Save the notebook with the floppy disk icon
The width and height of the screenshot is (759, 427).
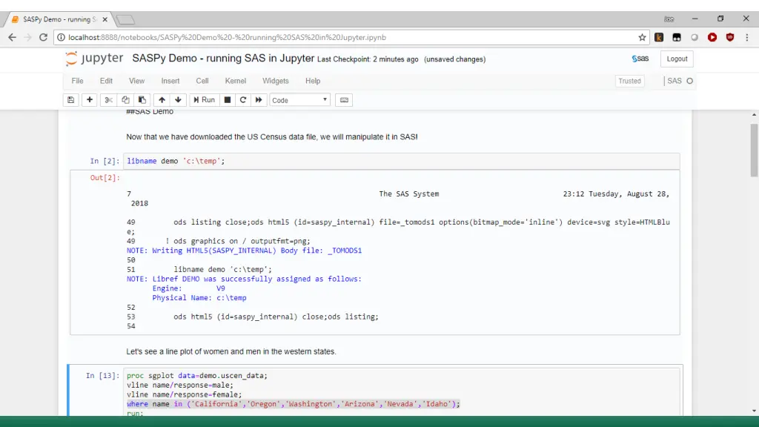[70, 100]
